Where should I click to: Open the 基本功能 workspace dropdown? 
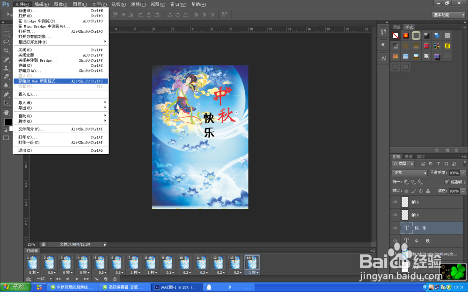tap(449, 15)
